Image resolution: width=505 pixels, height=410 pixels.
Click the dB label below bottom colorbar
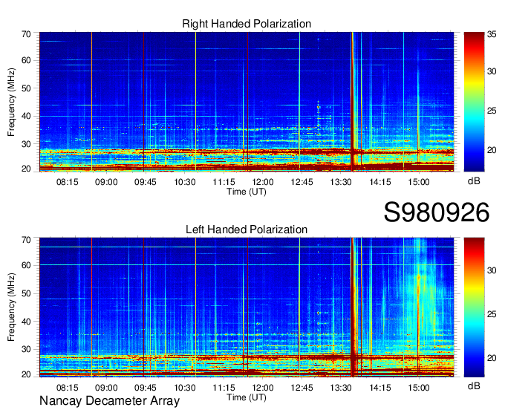tap(474, 385)
